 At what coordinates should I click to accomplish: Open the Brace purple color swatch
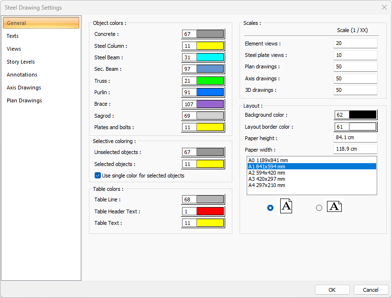pos(210,104)
